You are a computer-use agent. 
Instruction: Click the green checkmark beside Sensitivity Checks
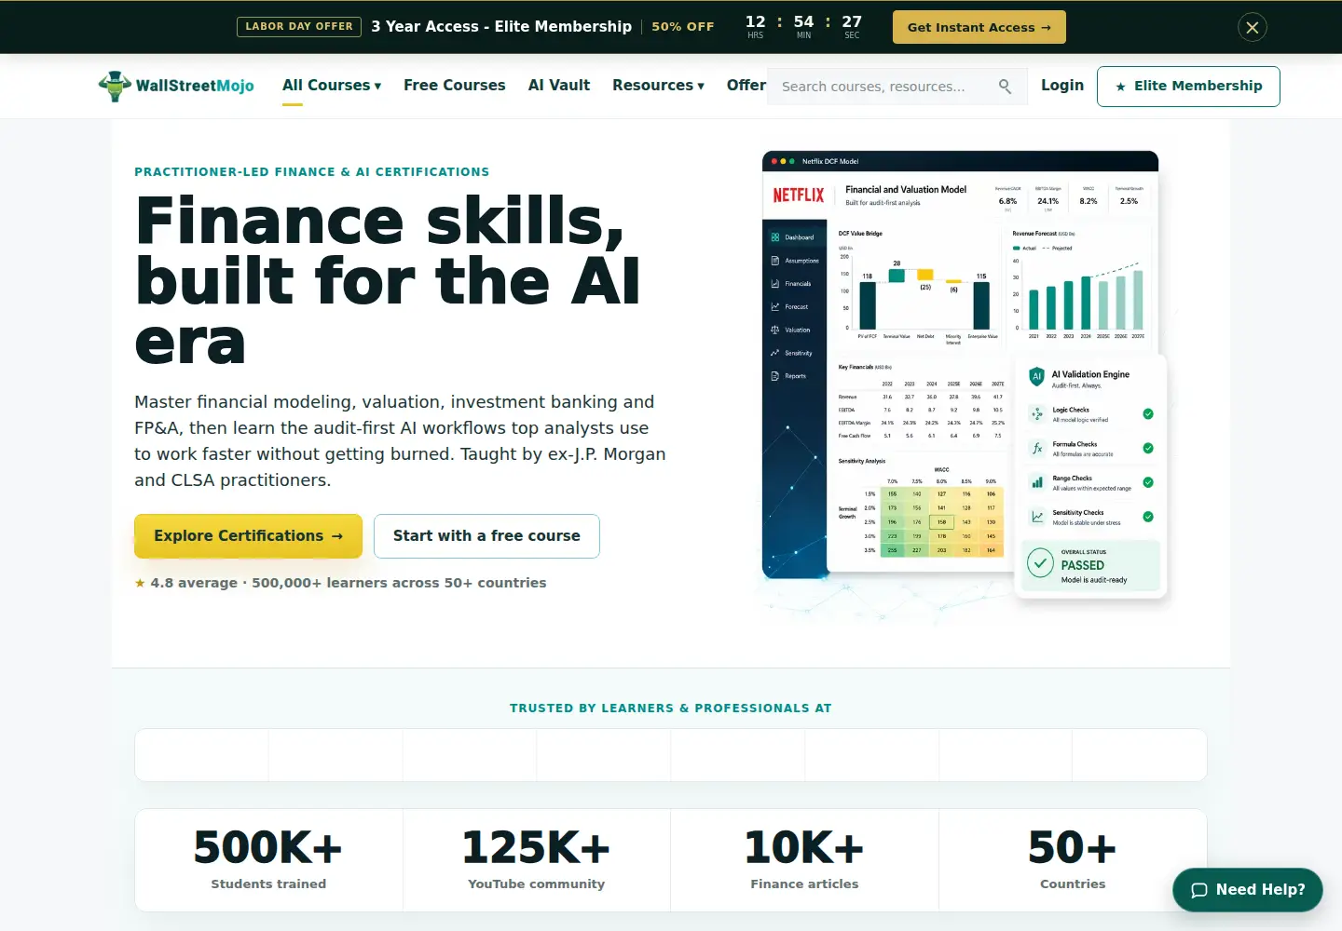[x=1148, y=517]
